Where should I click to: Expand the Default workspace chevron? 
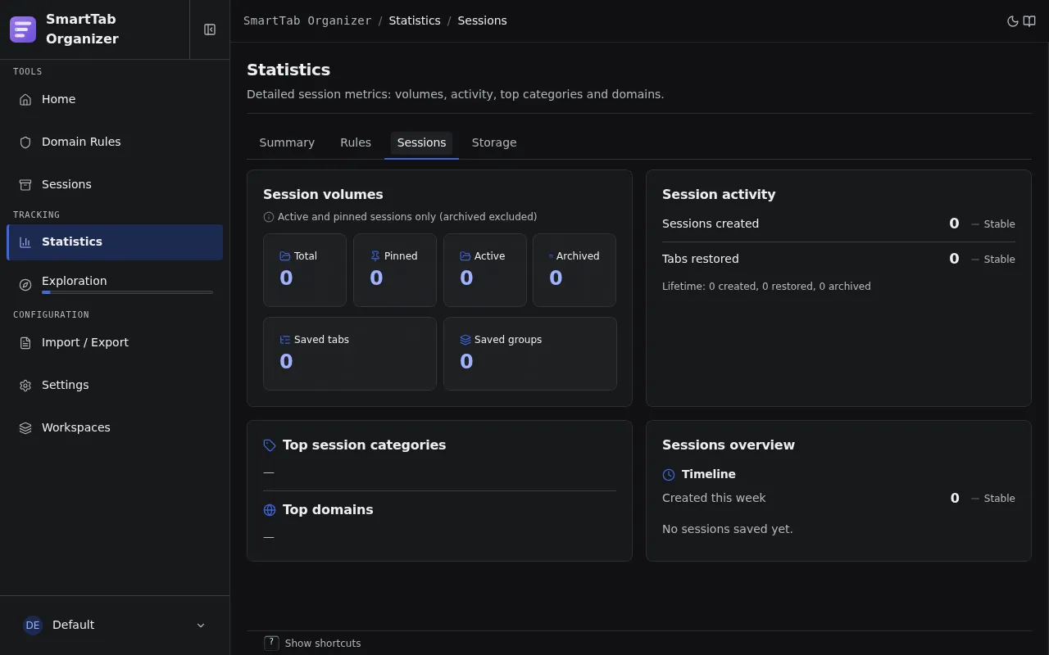(201, 626)
